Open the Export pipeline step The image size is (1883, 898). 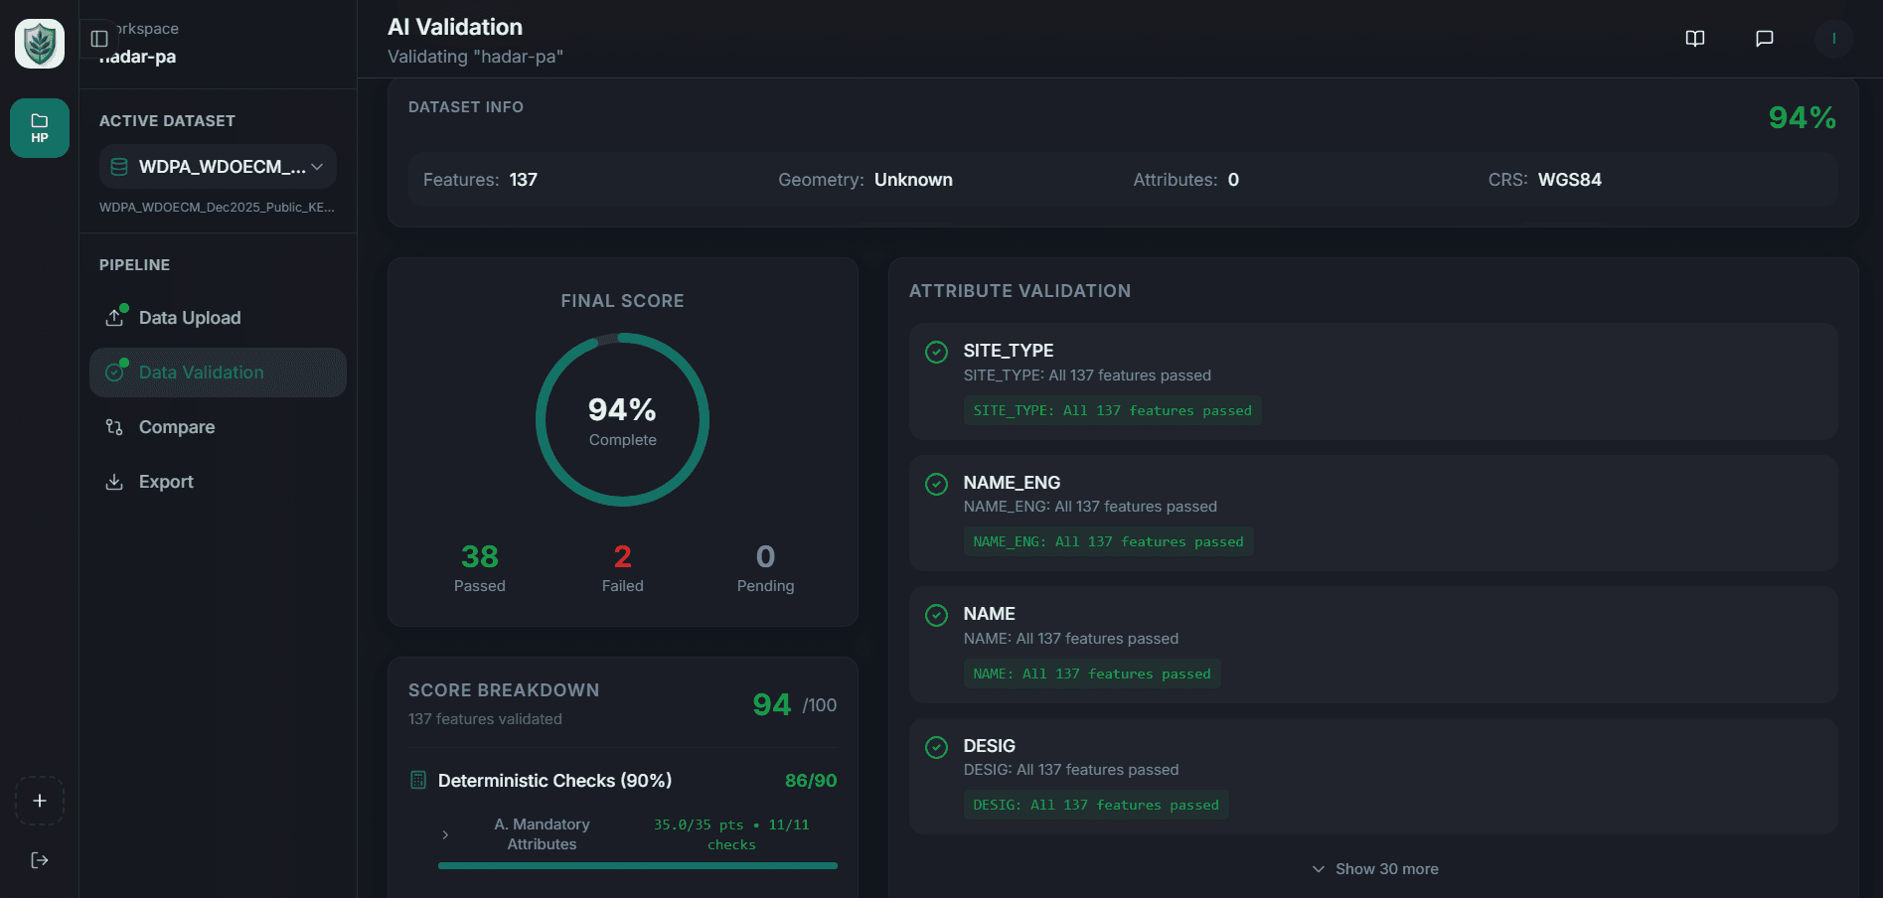point(218,482)
